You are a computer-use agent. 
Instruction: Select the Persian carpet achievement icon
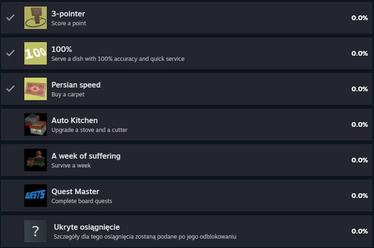36,89
